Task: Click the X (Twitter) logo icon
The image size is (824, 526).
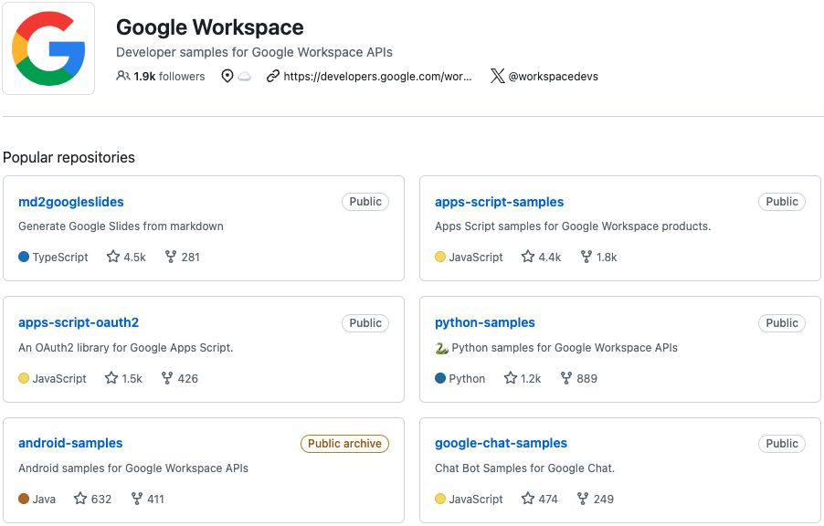Action: pos(498,76)
